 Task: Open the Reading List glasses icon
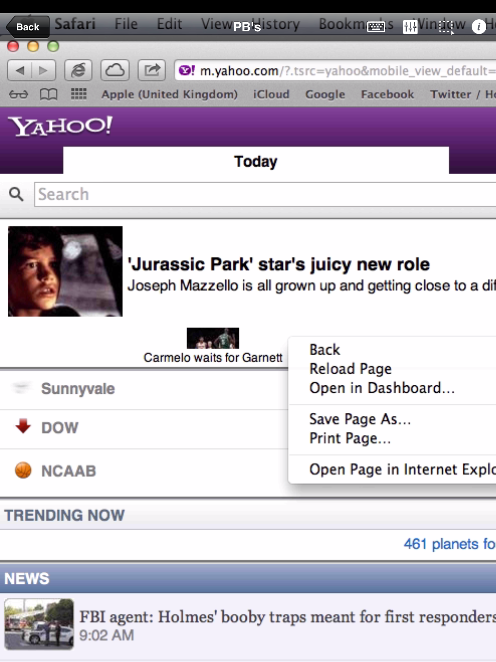click(18, 95)
